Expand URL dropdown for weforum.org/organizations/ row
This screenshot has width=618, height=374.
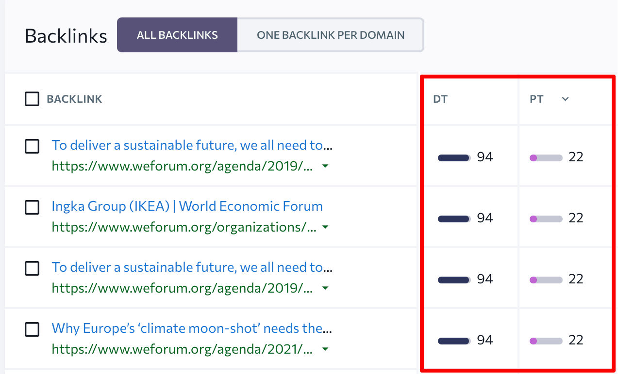[x=325, y=227]
